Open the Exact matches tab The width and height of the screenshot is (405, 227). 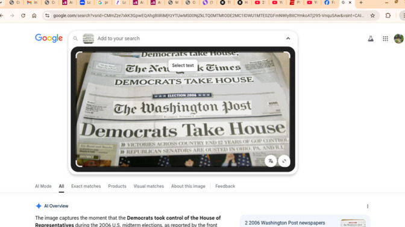86,186
